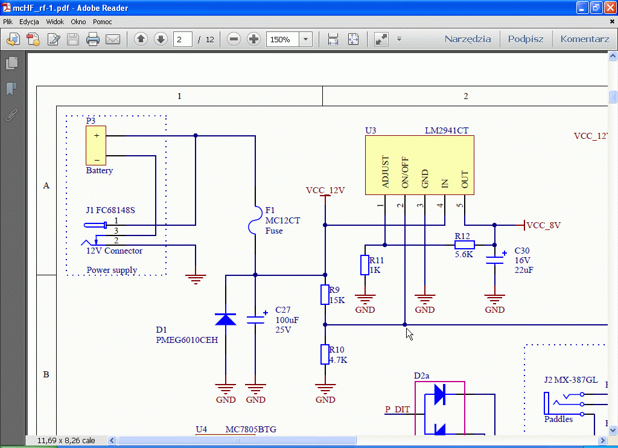
Task: Expand the toolbar overflow options arrow
Action: (399, 39)
